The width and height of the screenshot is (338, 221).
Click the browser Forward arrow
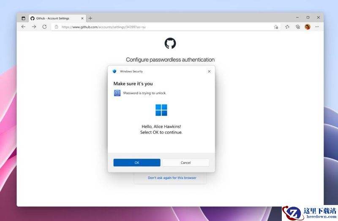(34, 27)
